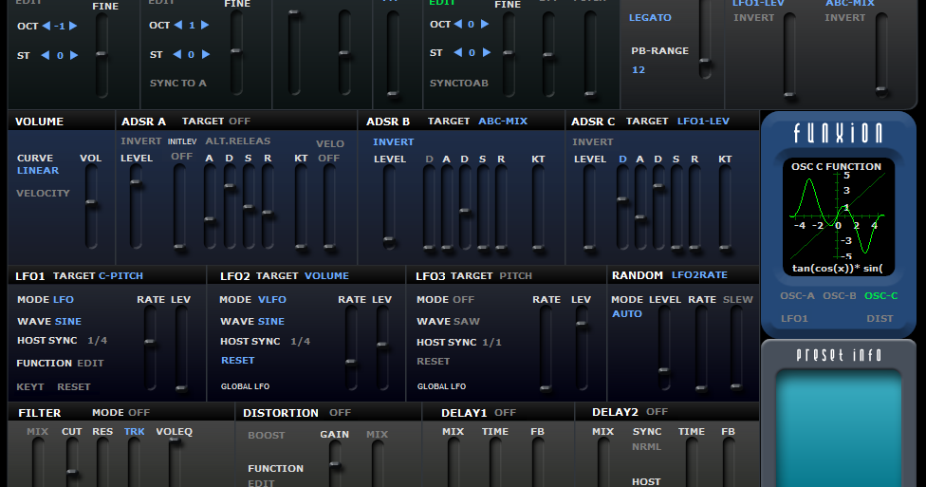Change LFO1 WAVE from SINE
Viewport: 926px width, 487px height.
coord(67,322)
